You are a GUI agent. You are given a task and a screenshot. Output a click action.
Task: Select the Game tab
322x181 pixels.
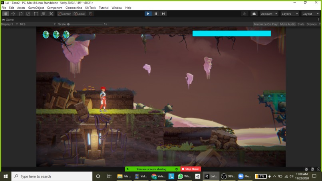[x=8, y=20]
